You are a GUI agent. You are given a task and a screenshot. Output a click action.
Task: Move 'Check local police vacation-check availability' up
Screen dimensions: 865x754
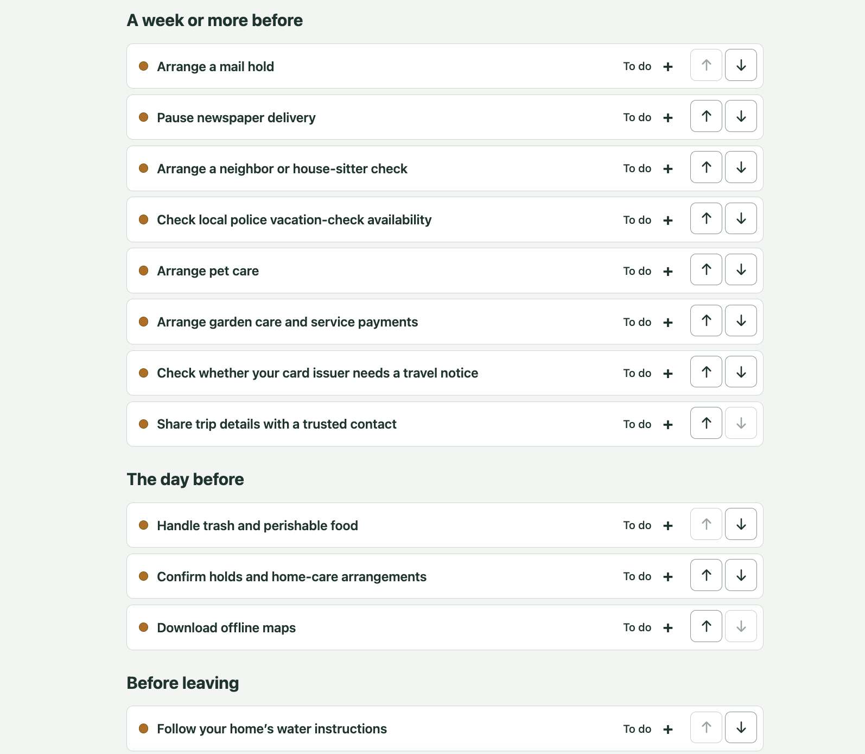pos(706,218)
